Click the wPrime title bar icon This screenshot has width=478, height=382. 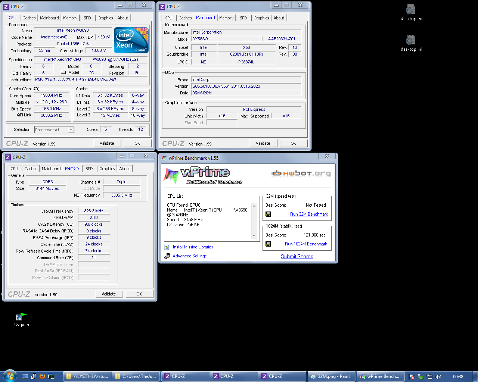tap(164, 158)
